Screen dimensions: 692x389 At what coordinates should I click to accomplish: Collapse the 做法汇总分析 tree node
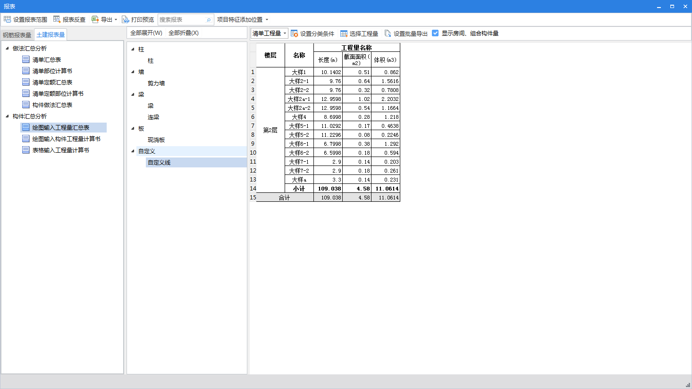(x=7, y=48)
